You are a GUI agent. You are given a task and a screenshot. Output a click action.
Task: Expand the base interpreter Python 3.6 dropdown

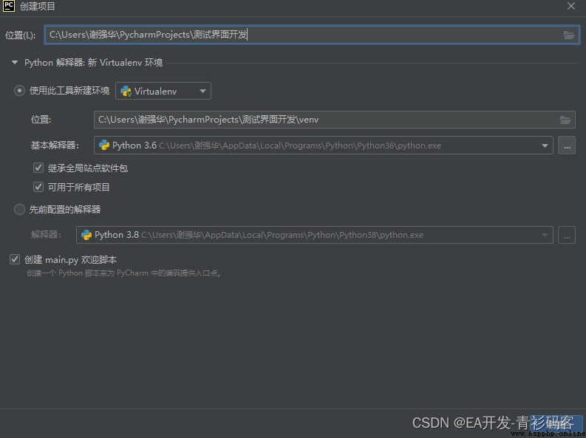tap(545, 146)
